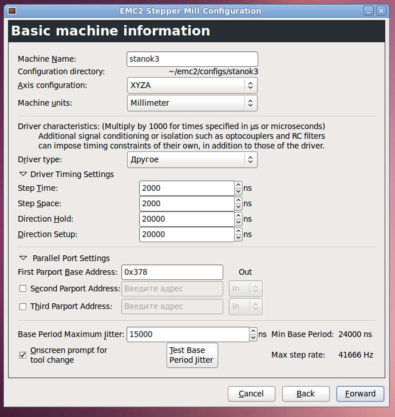Screen dimensions: 395x417
Task: Click the Max step rate 41666 Hz value
Action: (355, 355)
